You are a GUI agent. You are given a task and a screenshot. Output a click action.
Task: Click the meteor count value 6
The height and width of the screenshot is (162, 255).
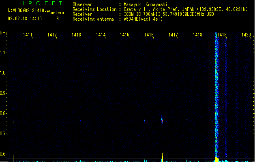tap(58, 19)
